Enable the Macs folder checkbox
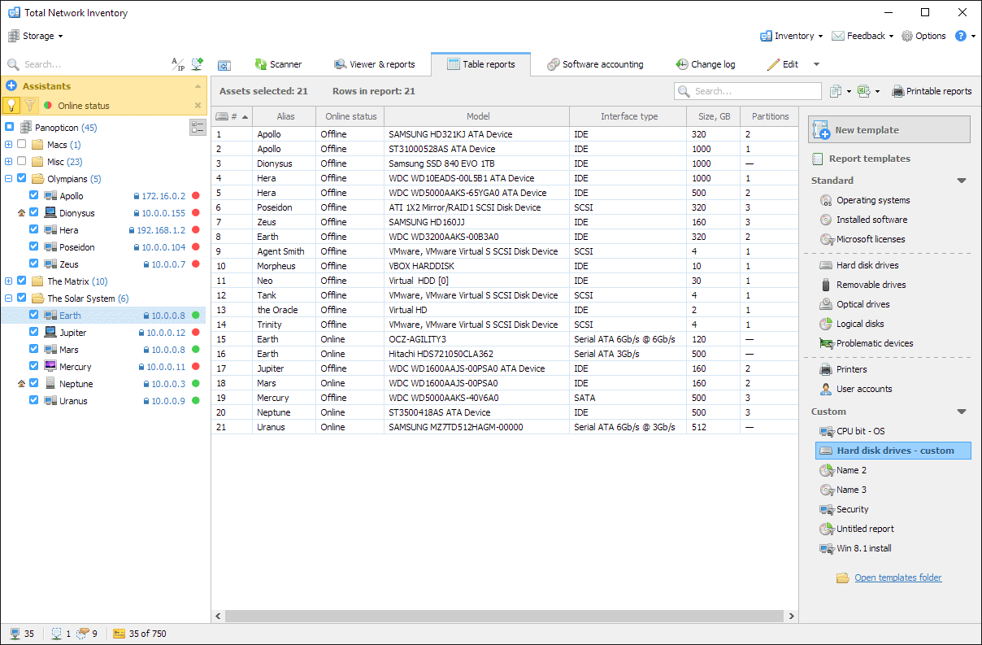982x645 pixels. [21, 144]
